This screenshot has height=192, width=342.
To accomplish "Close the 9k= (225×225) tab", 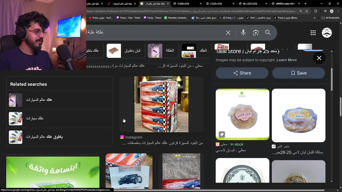I will click(266, 4).
